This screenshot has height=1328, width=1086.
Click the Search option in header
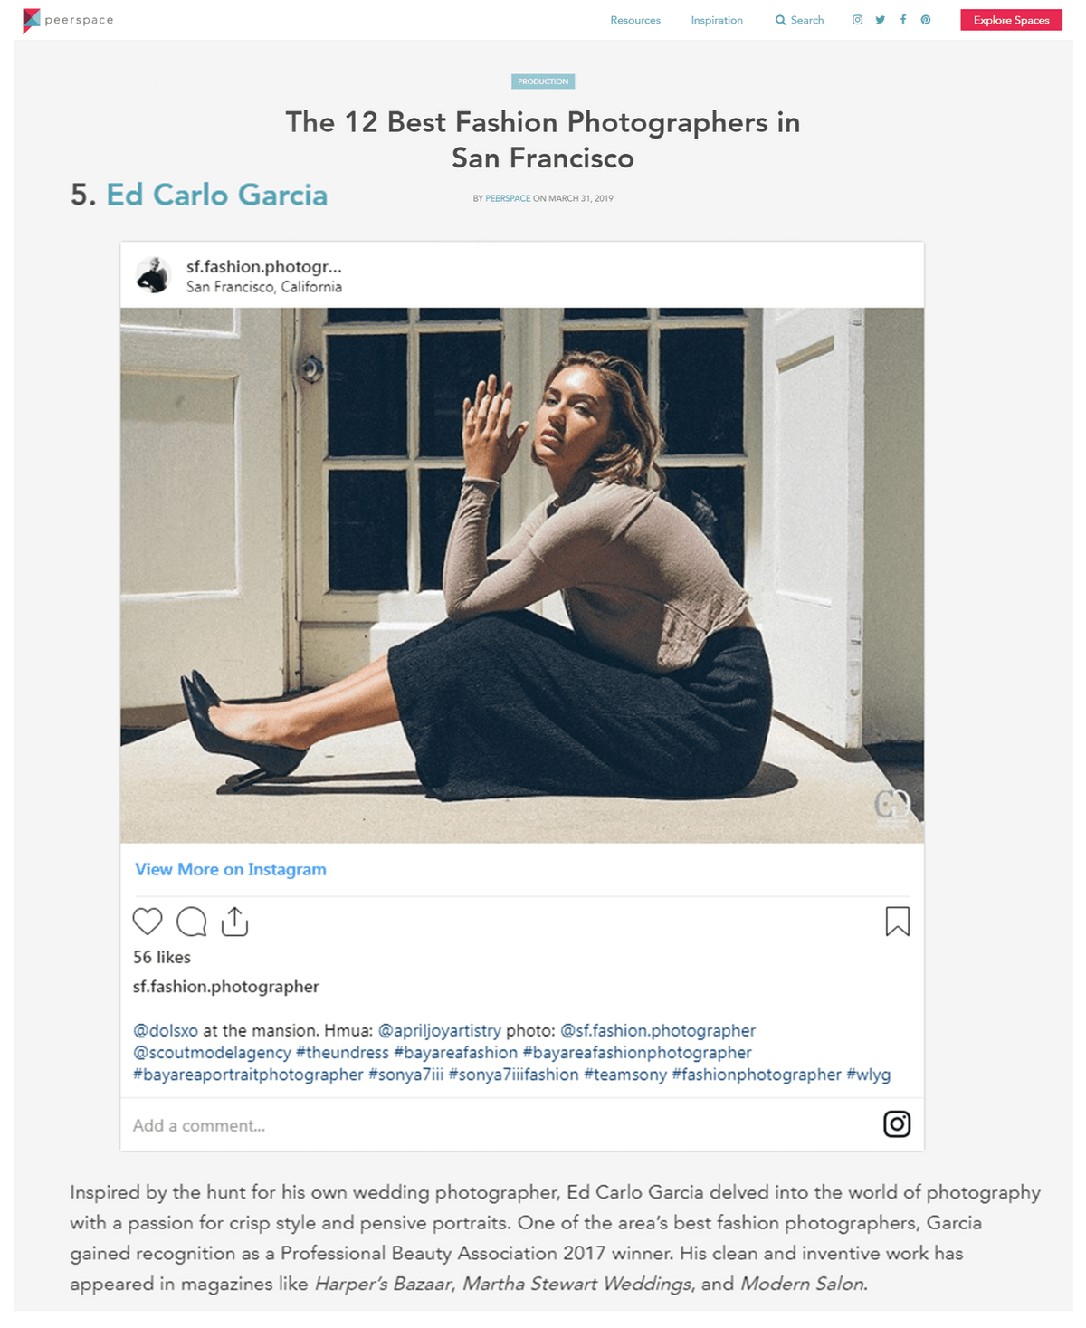click(800, 20)
